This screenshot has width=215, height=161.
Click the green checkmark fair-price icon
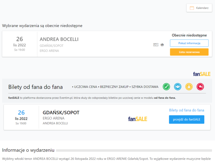[x=166, y=87]
